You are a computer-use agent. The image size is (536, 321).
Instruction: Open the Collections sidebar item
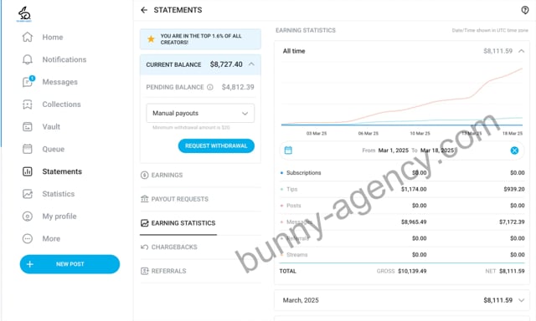pyautogui.click(x=52, y=104)
